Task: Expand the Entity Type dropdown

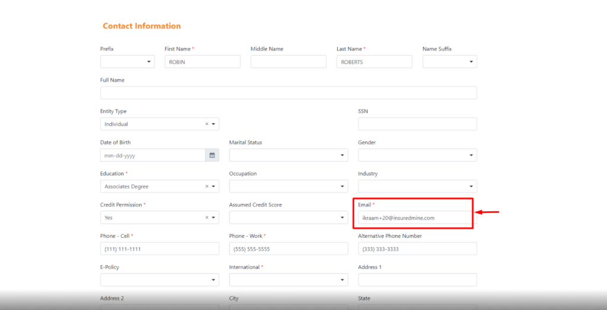Action: pyautogui.click(x=213, y=124)
